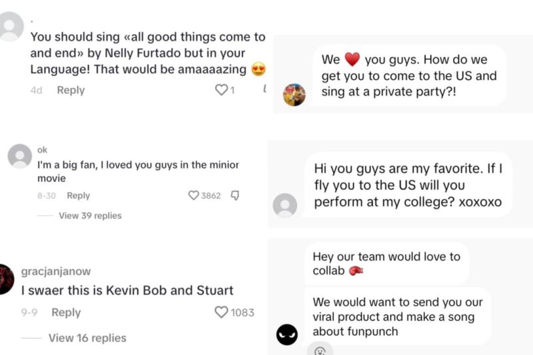Screen dimensions: 533x355
Task: Expand View 39 replies
Action: 90,216
